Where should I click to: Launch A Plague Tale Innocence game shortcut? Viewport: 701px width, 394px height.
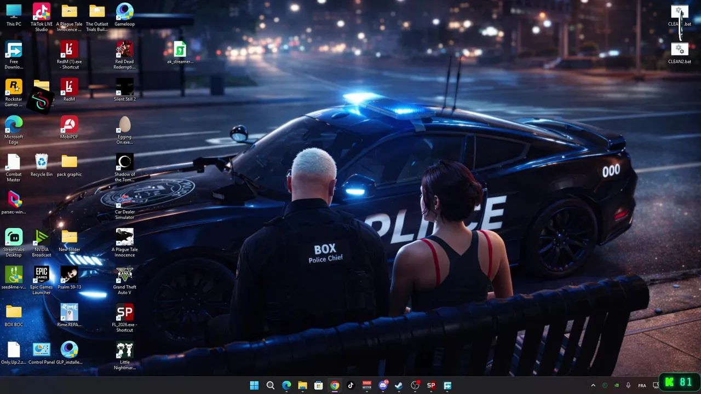[x=124, y=243]
